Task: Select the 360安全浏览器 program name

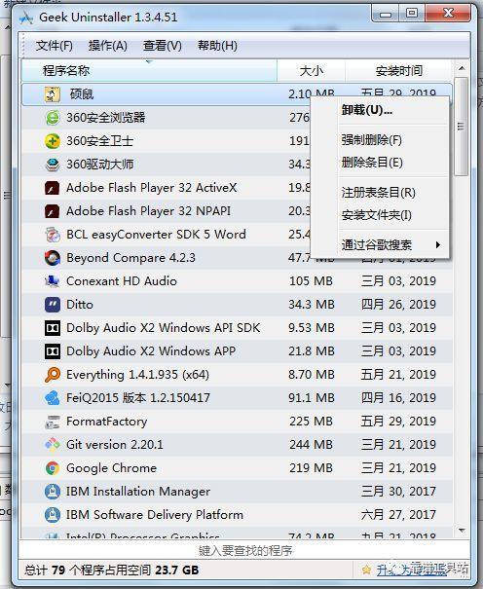Action: [106, 118]
